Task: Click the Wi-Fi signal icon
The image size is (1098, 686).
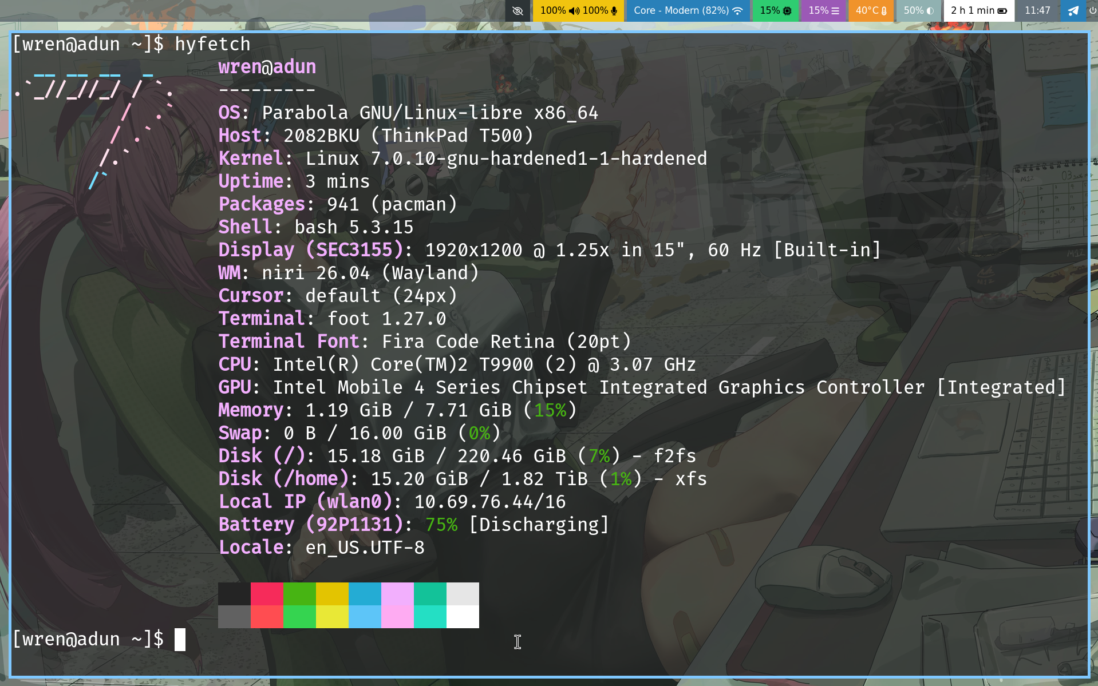Action: [x=737, y=11]
